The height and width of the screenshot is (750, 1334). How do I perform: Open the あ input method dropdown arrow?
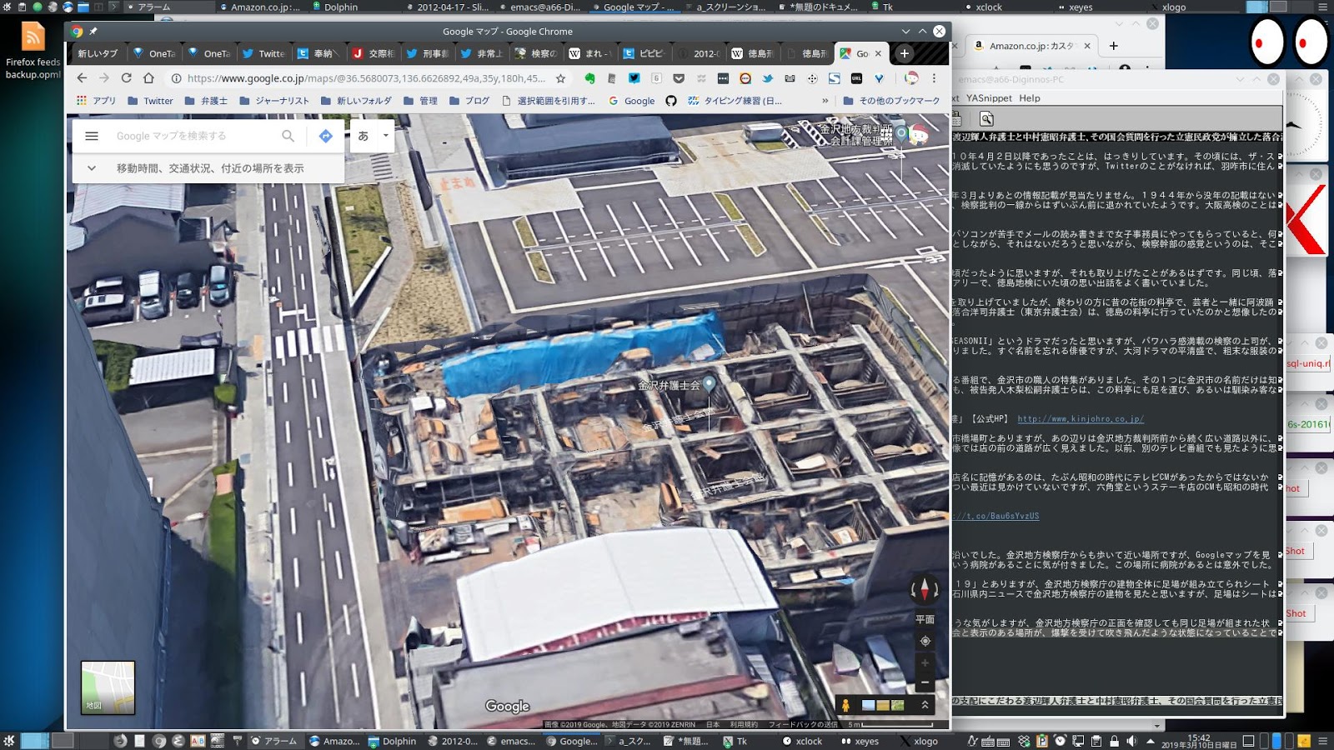(385, 135)
